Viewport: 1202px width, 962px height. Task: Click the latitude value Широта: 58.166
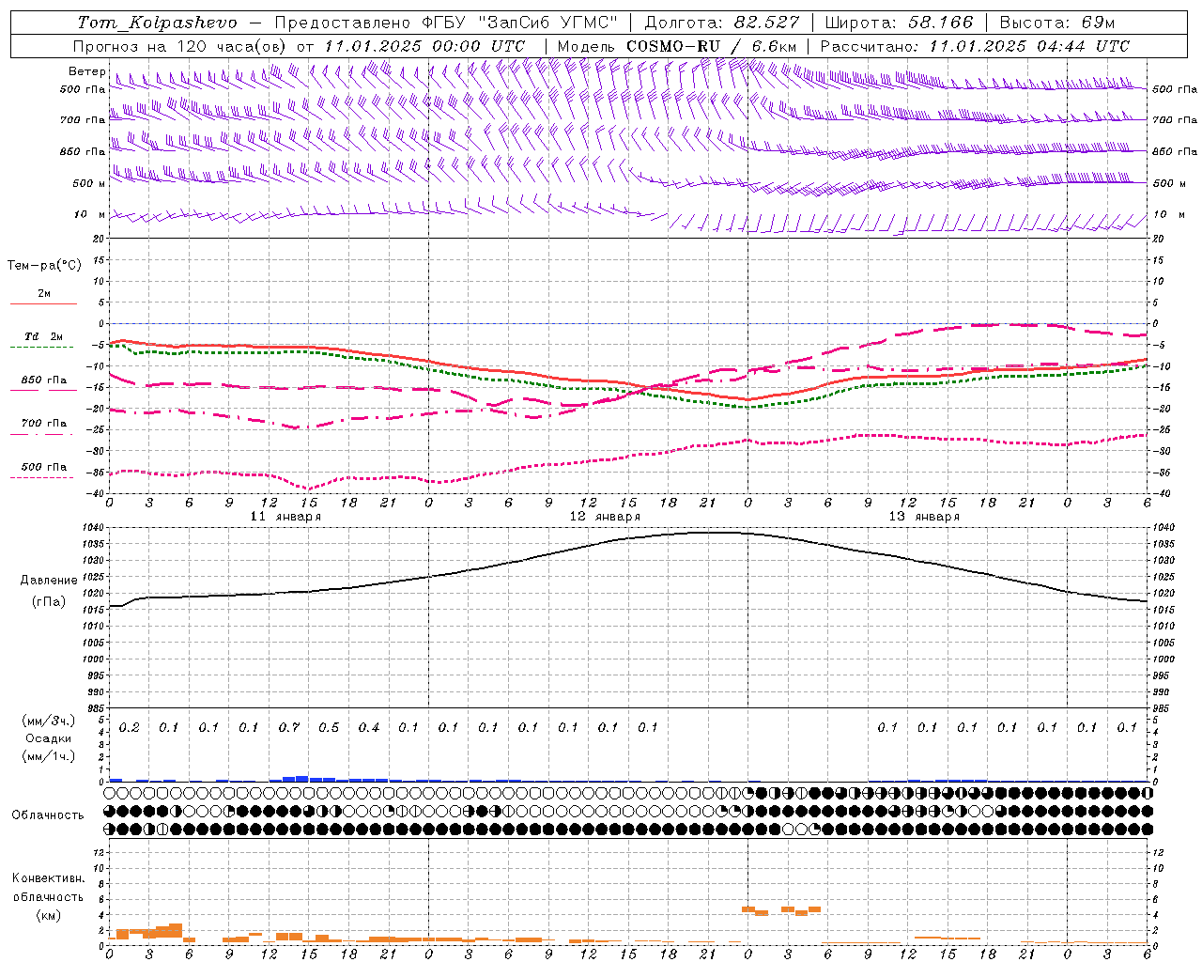(900, 23)
